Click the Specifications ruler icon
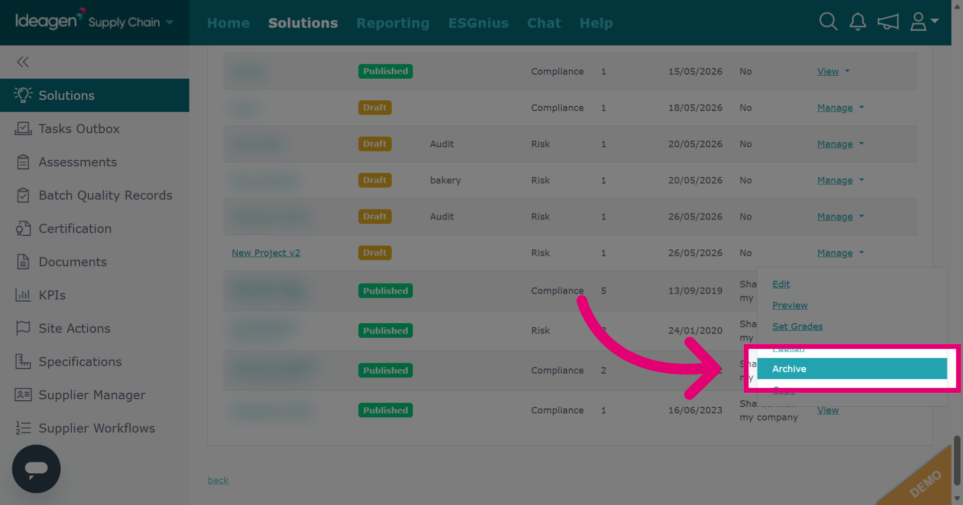The image size is (963, 505). [x=23, y=361]
